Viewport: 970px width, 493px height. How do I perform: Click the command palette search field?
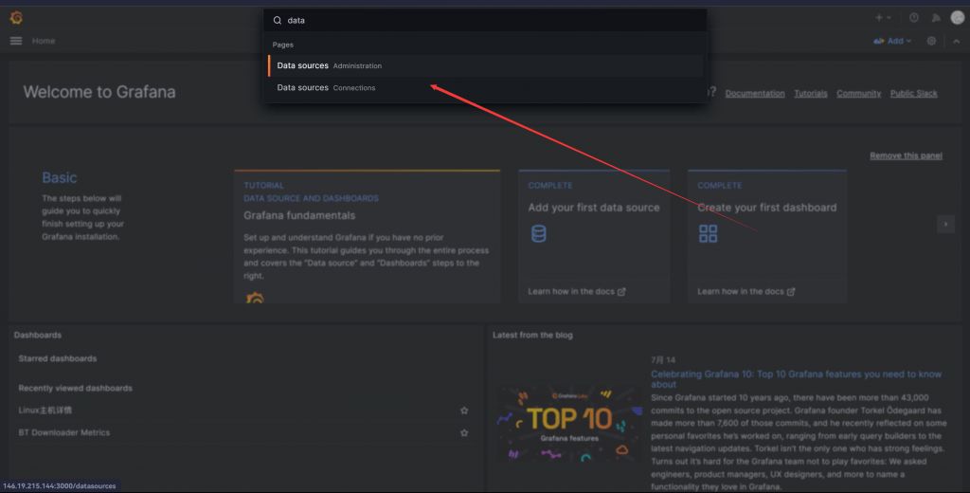(x=486, y=21)
